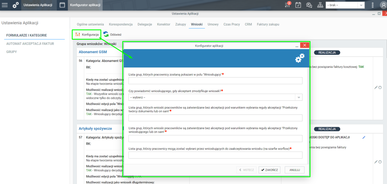Open the Abonament GSM category link

[x=93, y=52]
